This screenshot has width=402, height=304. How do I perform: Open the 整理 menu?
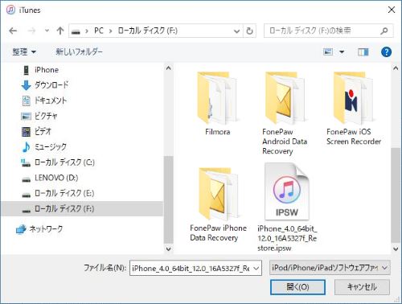pos(24,51)
